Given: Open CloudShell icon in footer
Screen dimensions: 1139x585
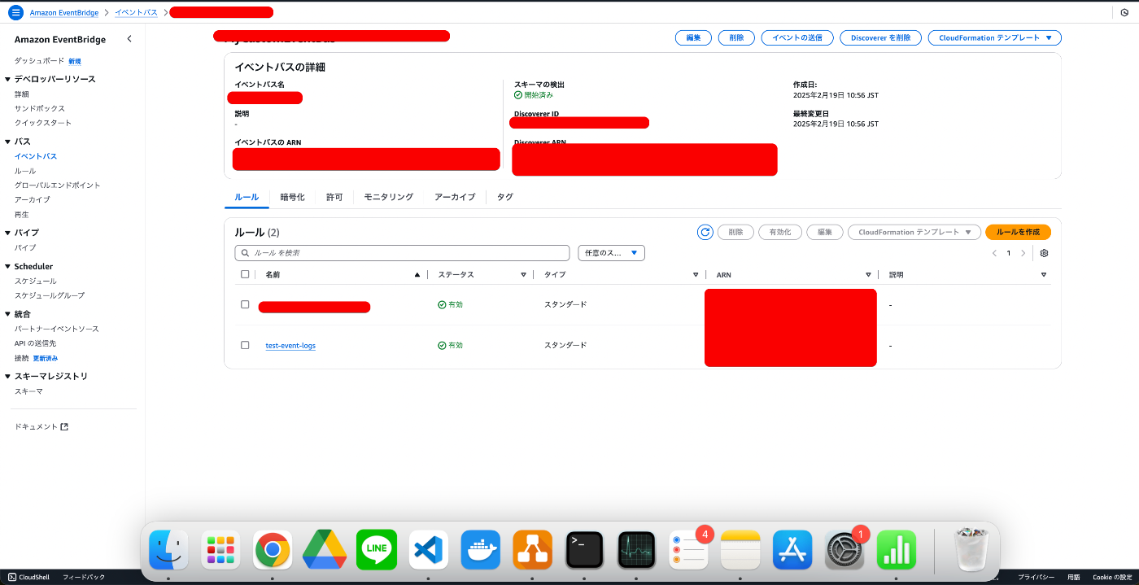Looking at the screenshot, I should [x=12, y=577].
